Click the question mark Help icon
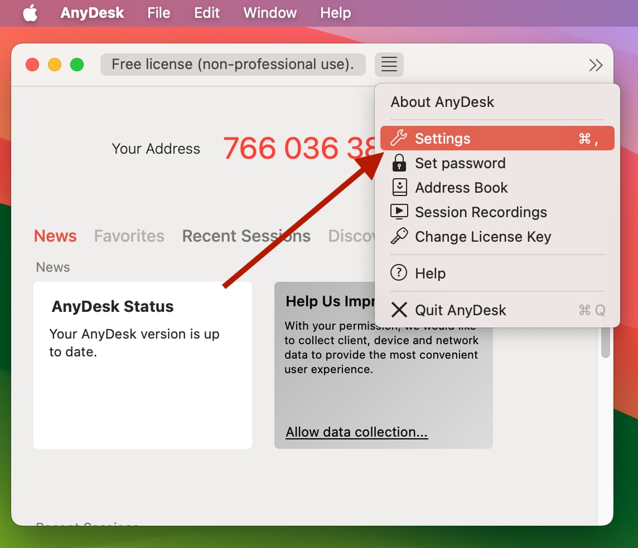This screenshot has width=638, height=548. tap(399, 272)
